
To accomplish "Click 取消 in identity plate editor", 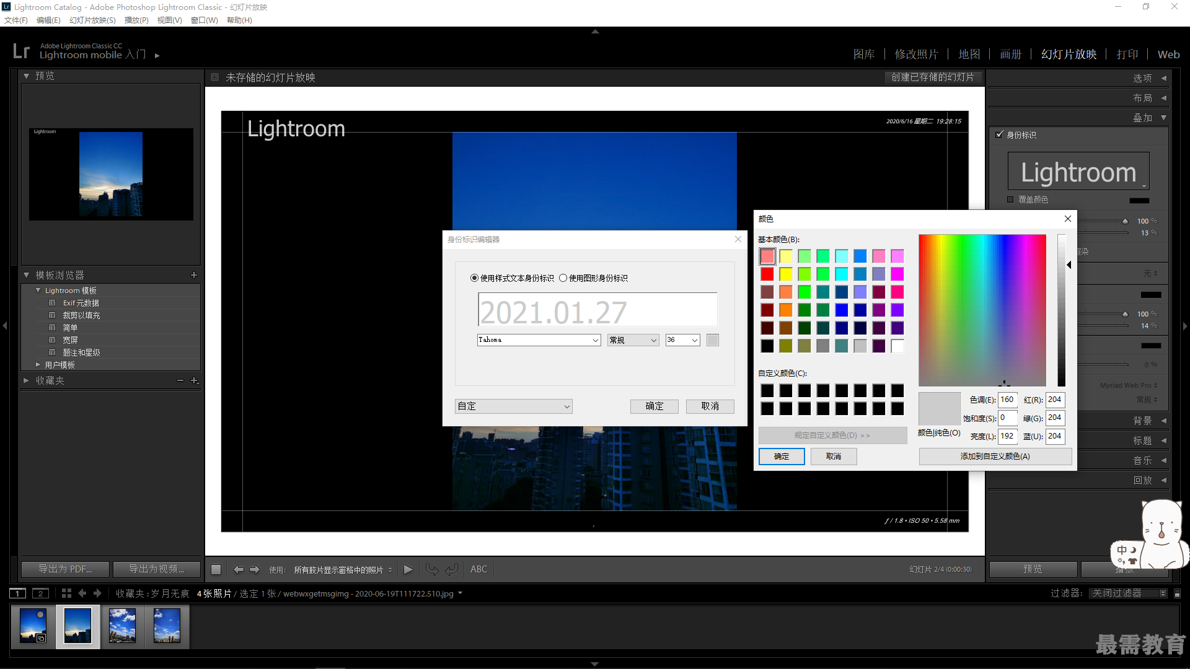I will click(710, 406).
